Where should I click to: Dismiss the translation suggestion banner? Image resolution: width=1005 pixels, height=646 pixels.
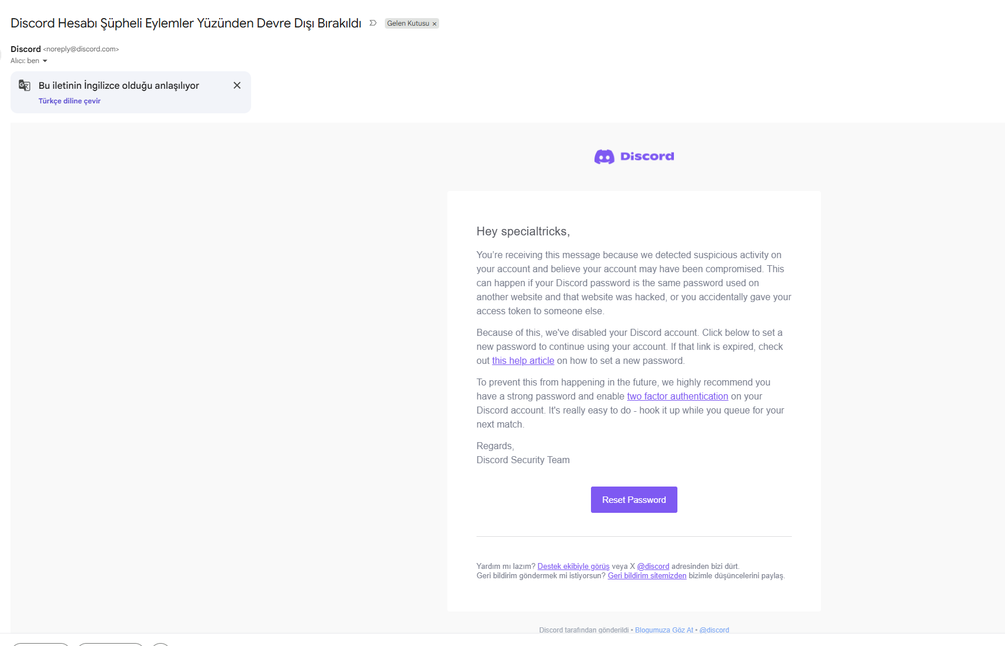237,85
